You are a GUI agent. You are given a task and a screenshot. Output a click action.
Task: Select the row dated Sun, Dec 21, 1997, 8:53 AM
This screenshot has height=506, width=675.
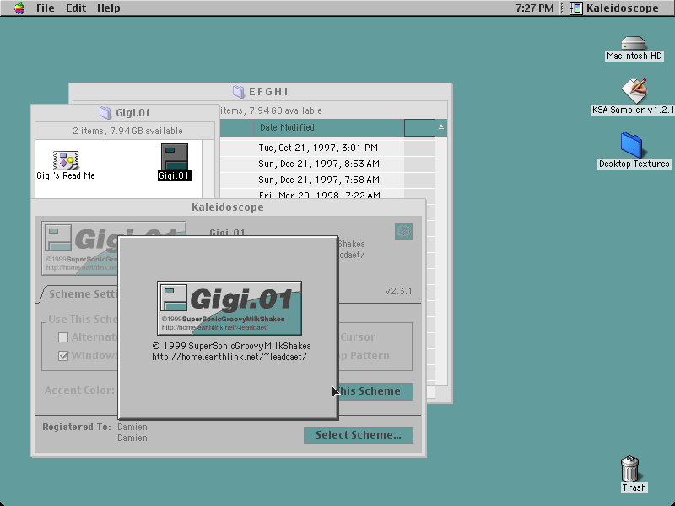pos(319,164)
